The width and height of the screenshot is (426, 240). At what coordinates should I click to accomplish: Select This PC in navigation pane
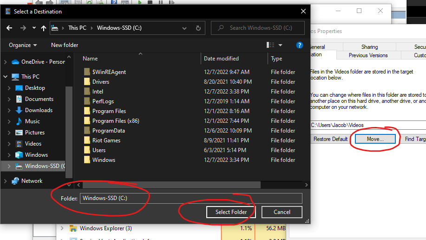(26, 76)
